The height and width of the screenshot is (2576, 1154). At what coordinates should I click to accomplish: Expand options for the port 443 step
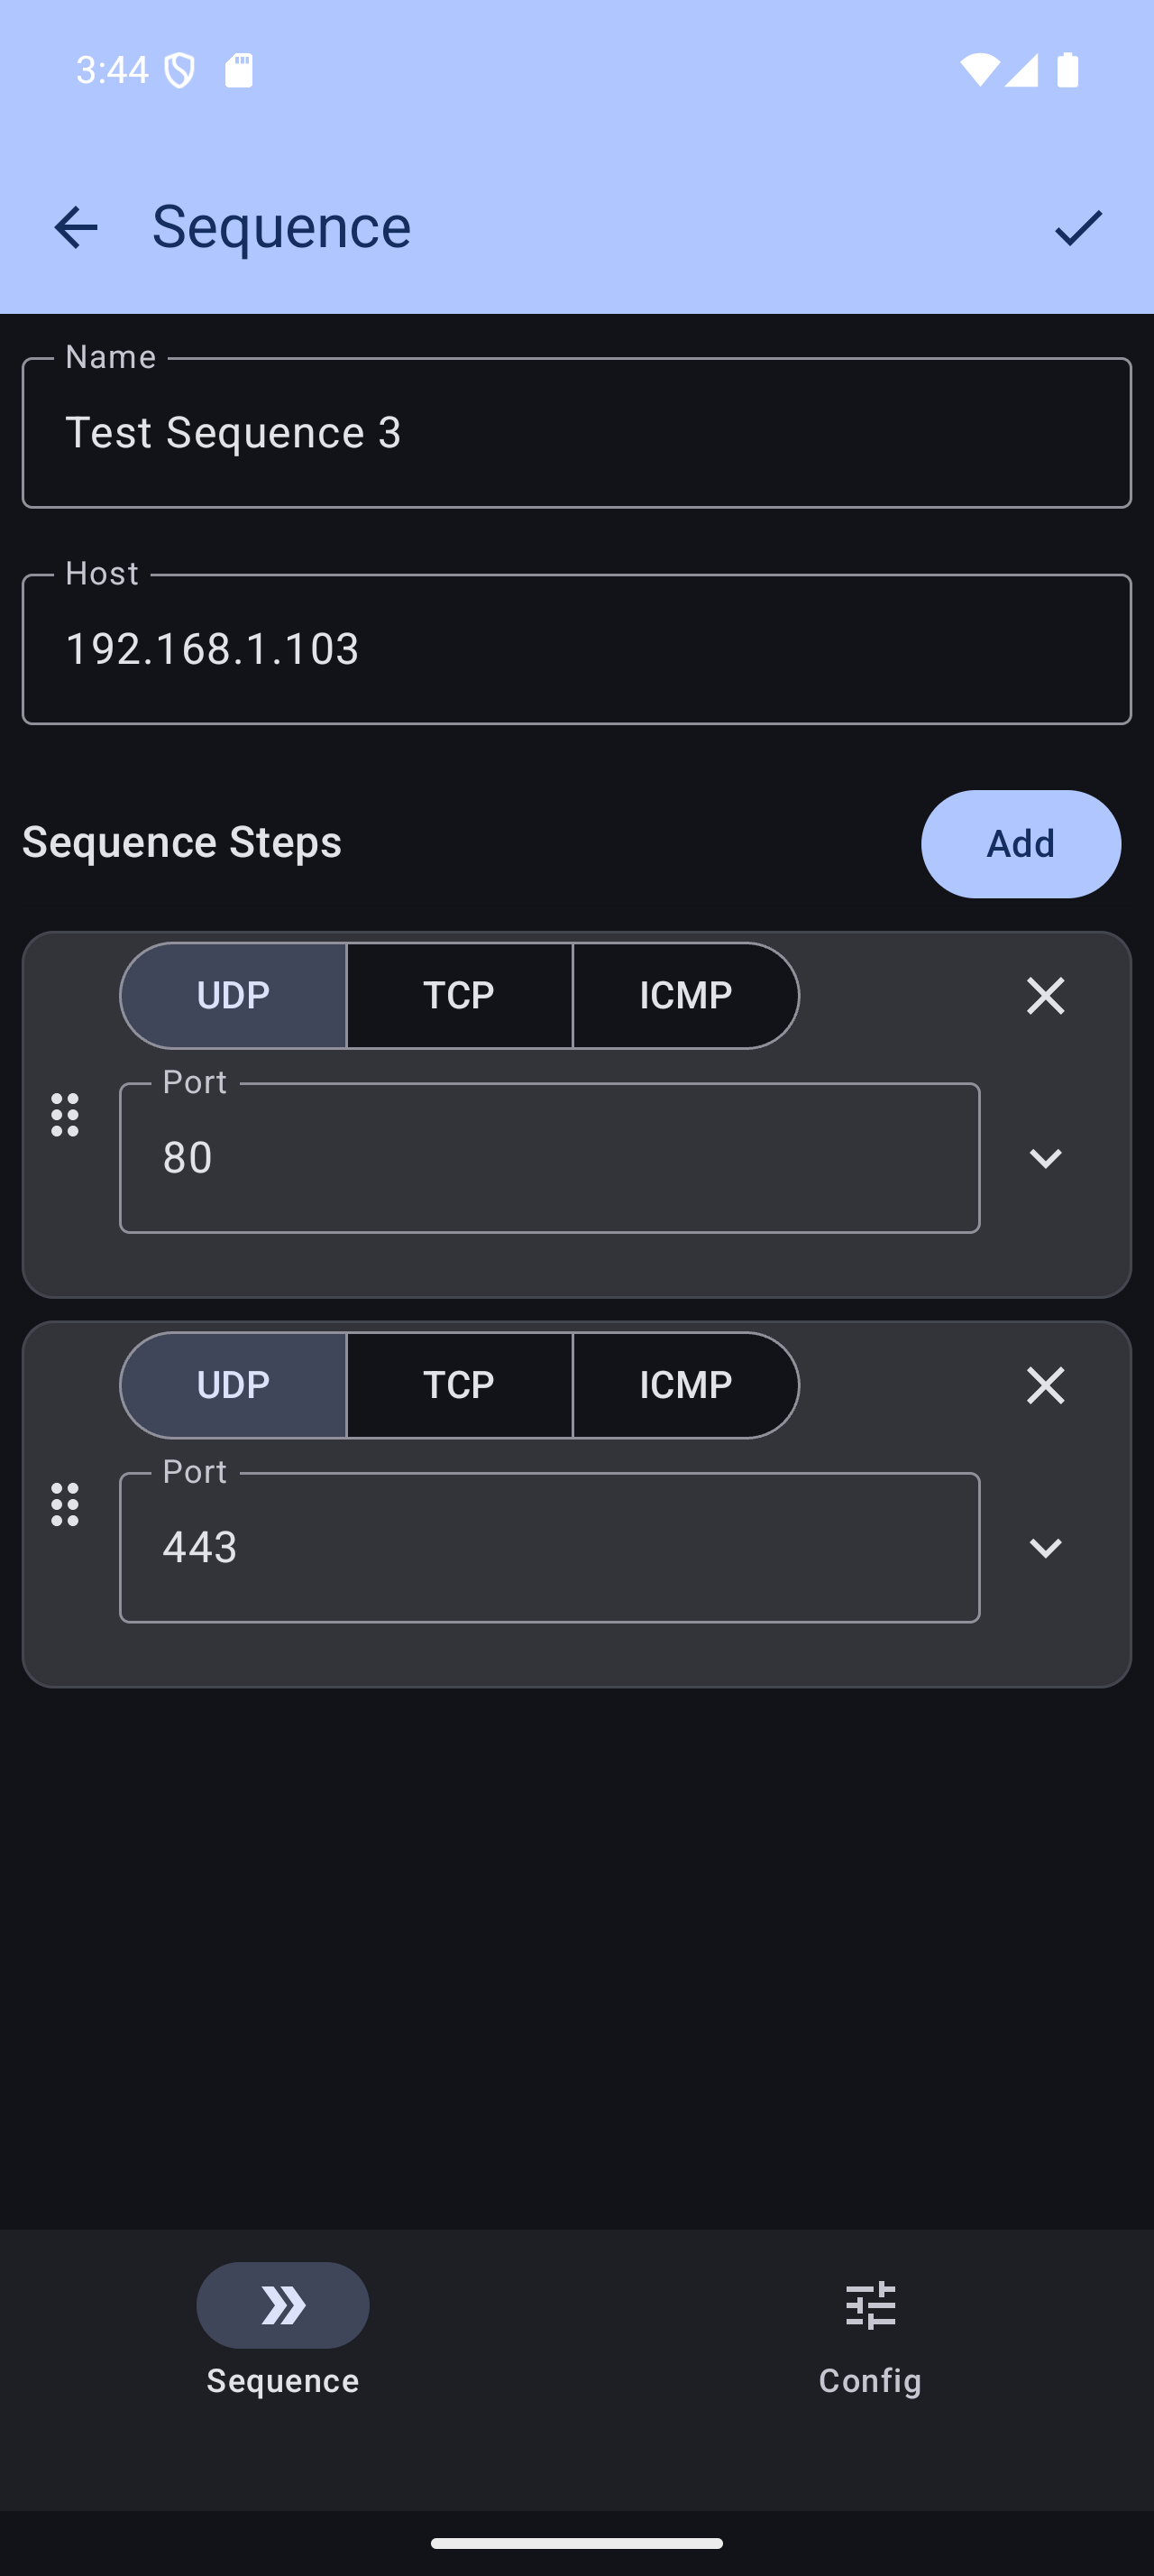1045,1548
